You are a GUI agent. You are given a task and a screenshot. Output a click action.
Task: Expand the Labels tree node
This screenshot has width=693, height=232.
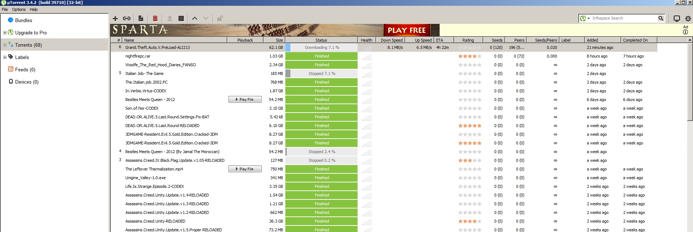(5, 57)
